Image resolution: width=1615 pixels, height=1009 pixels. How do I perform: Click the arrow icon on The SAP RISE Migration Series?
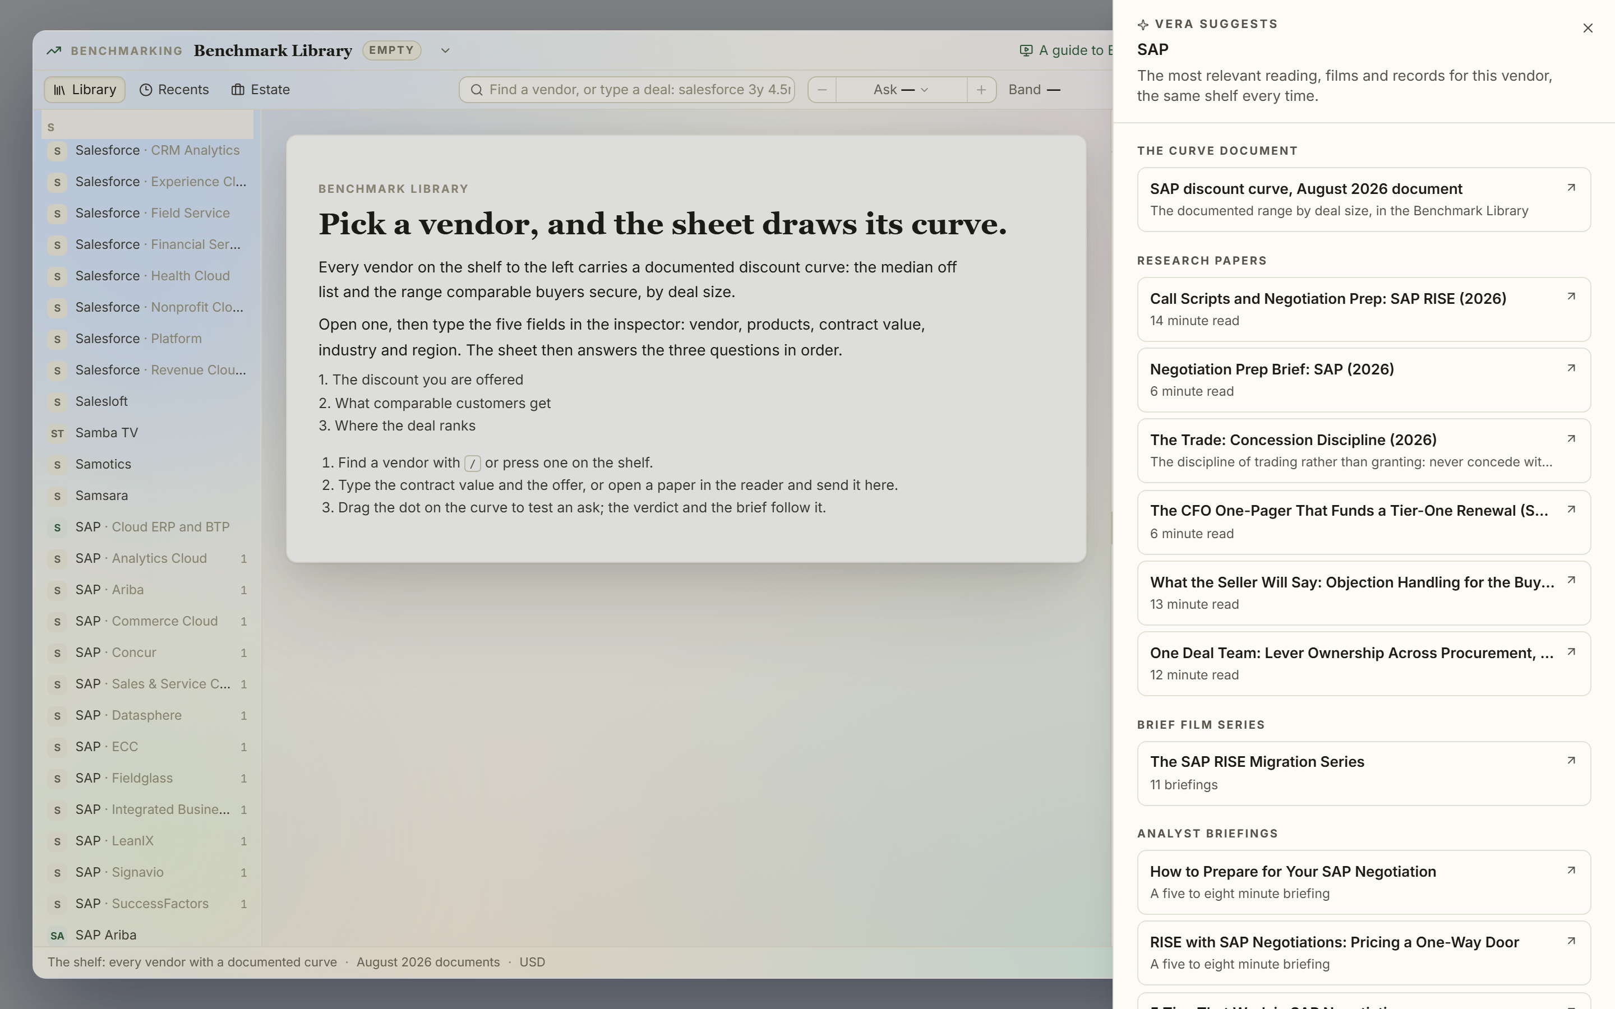[1571, 761]
